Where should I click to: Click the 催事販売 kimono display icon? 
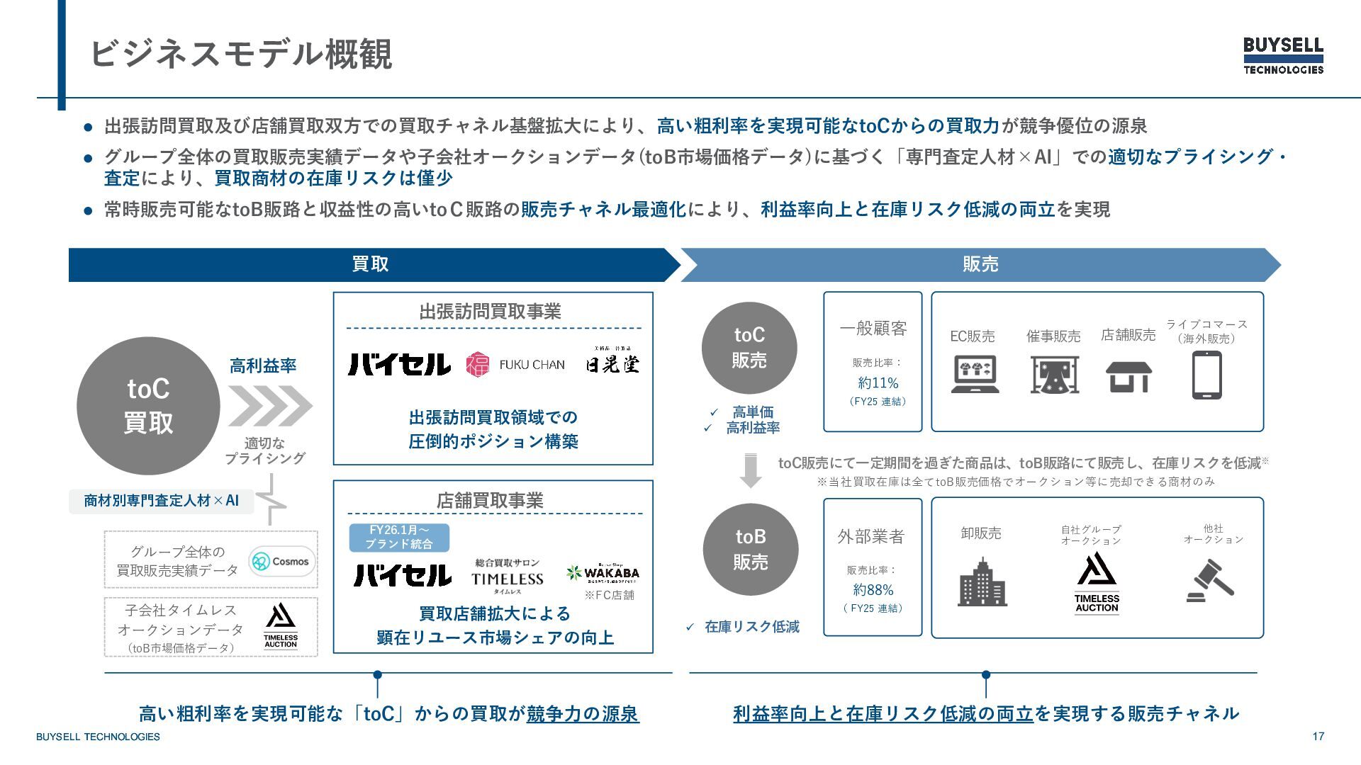pyautogui.click(x=1054, y=375)
